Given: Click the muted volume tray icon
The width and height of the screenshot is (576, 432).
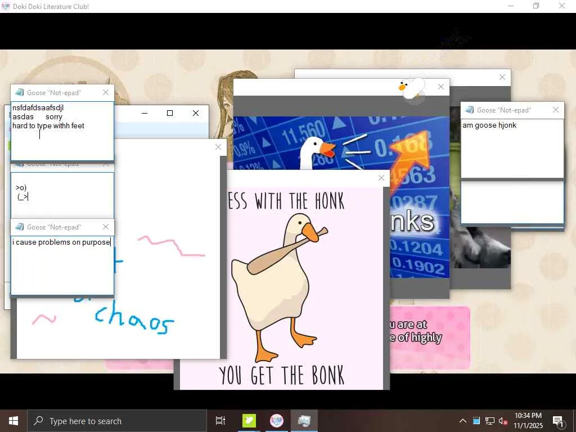Looking at the screenshot, I should coord(503,421).
